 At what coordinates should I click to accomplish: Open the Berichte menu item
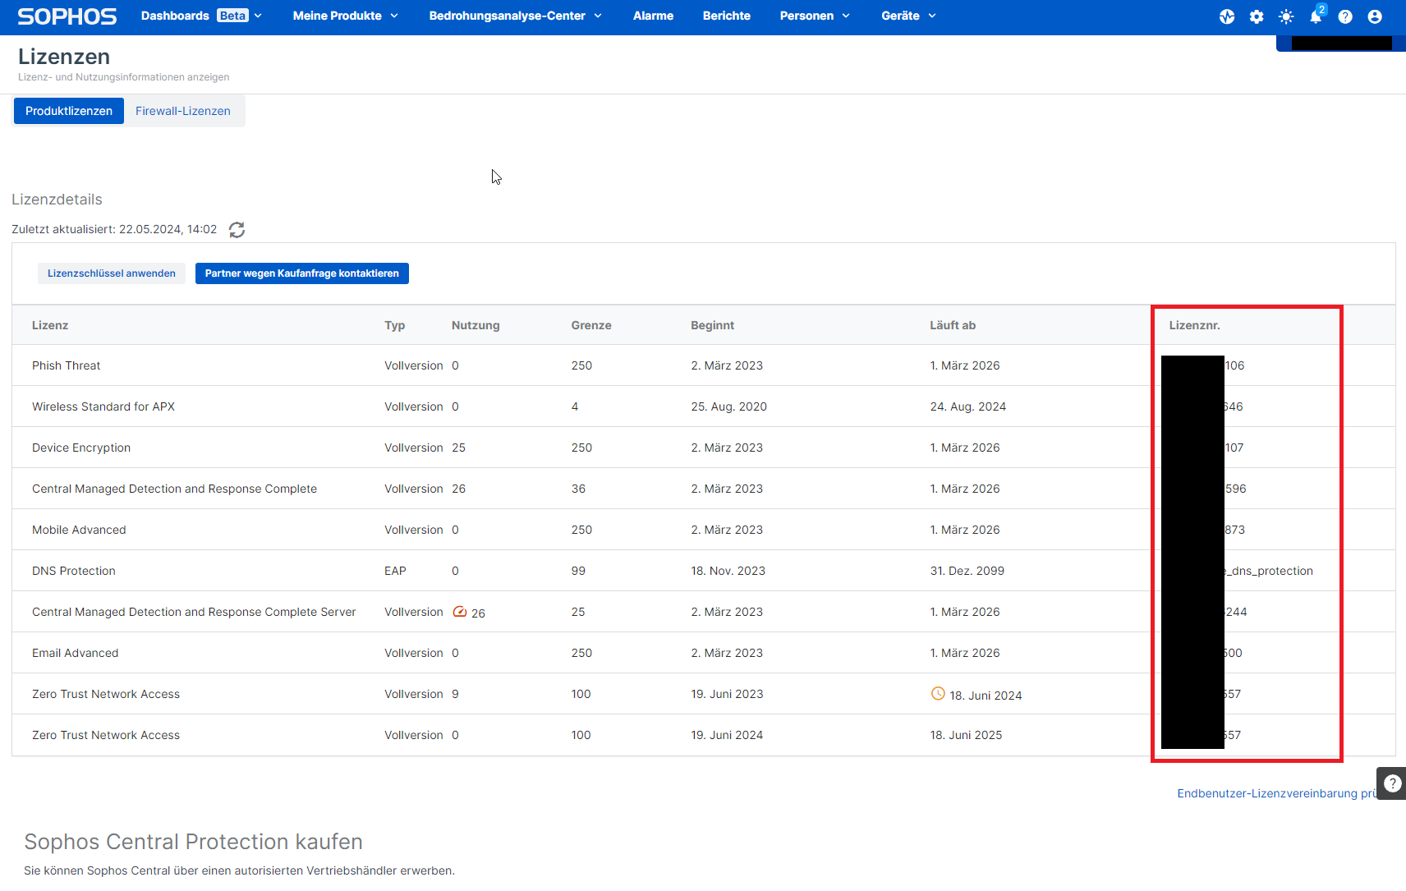pos(727,16)
